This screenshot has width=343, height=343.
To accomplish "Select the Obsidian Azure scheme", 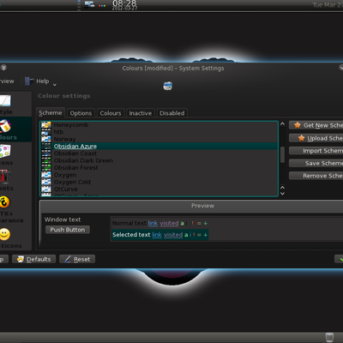I will [159, 147].
